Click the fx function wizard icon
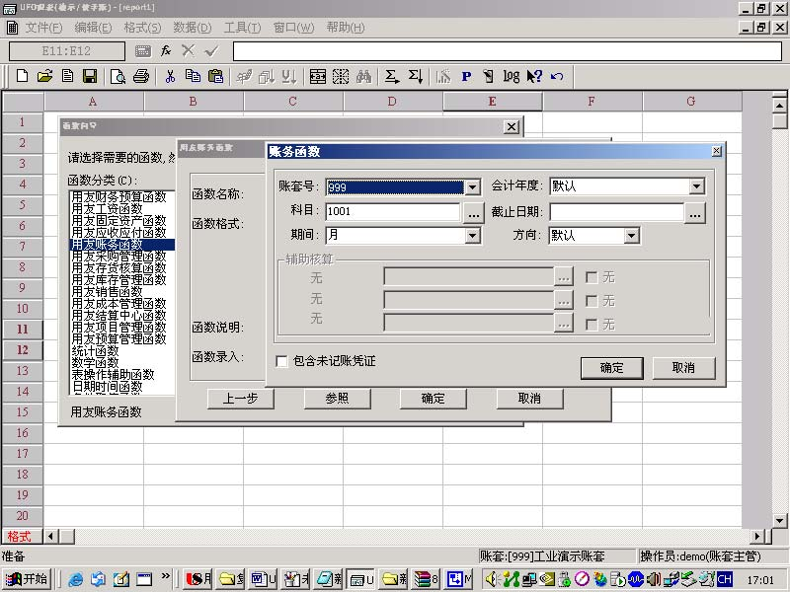 pyautogui.click(x=165, y=51)
